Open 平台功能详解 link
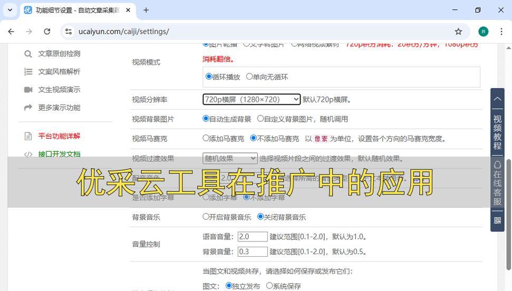Image resolution: width=512 pixels, height=291 pixels. click(59, 136)
